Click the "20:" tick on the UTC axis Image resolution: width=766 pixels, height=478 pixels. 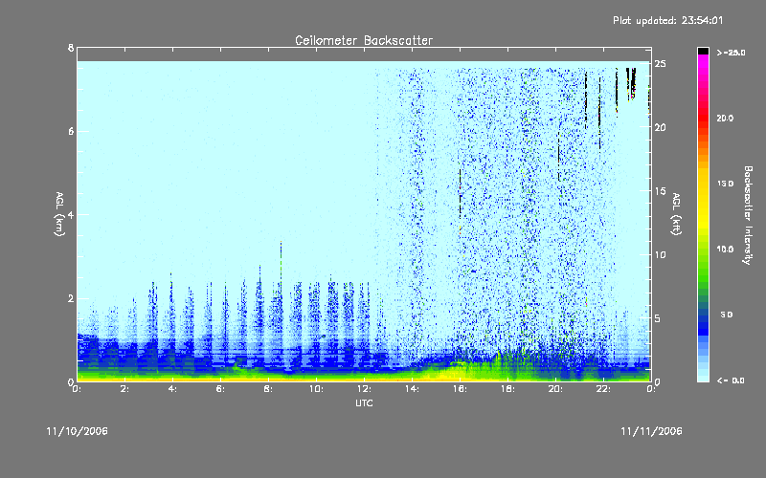(x=555, y=389)
